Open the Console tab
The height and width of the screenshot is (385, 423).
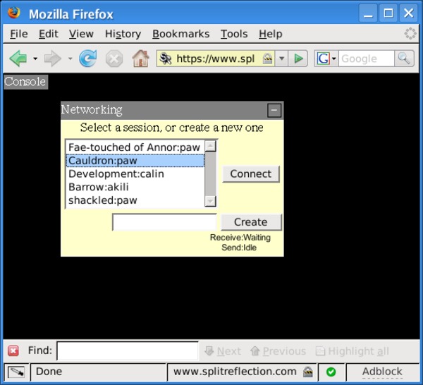click(26, 82)
